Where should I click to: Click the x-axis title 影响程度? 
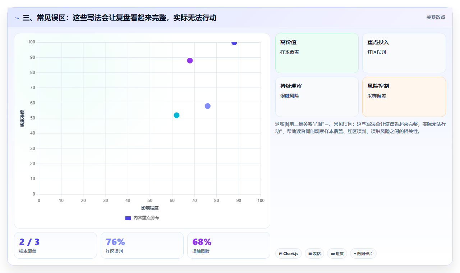150,208
